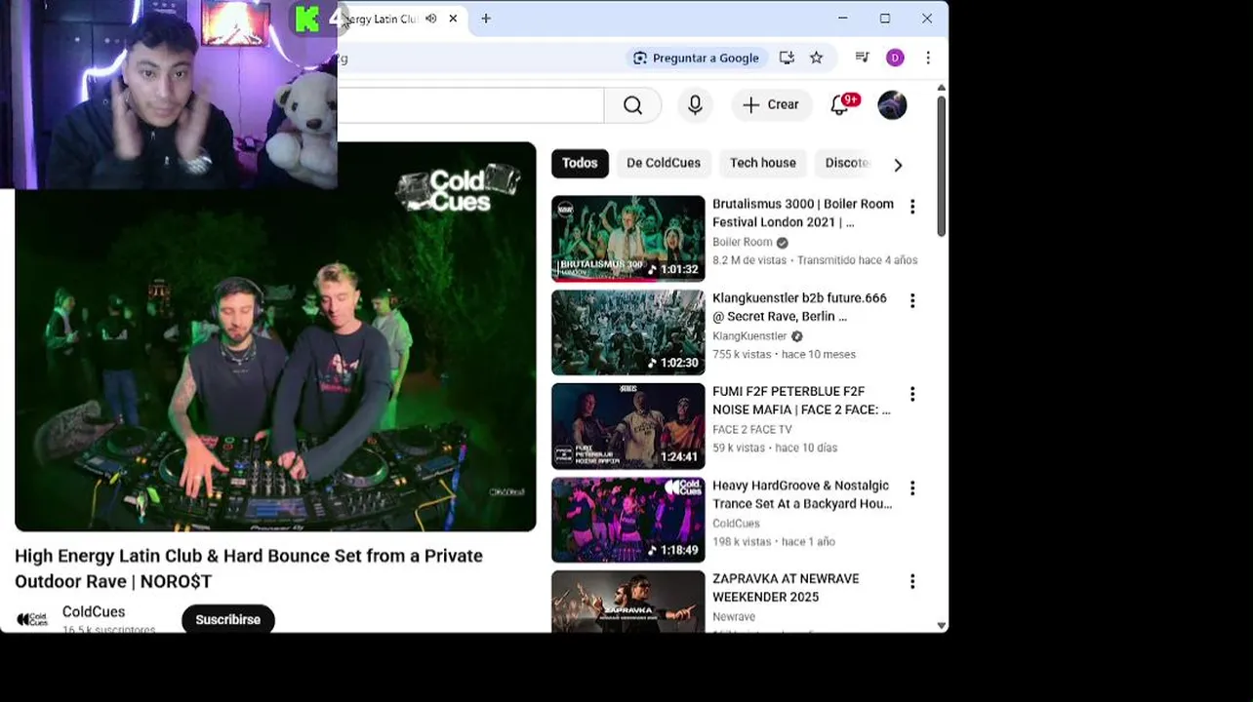Click 198 k vistas · hace 1 año
Image resolution: width=1253 pixels, height=702 pixels.
click(x=774, y=541)
